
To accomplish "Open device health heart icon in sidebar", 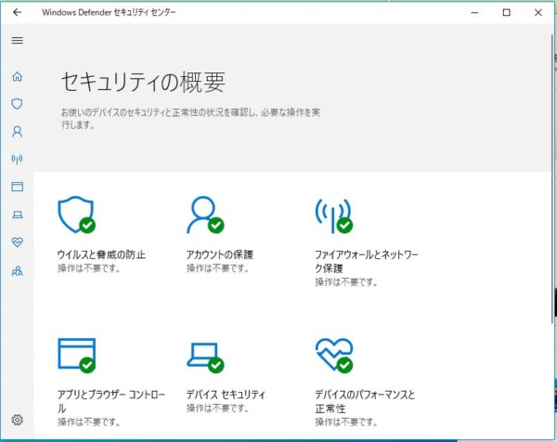I will tap(17, 242).
